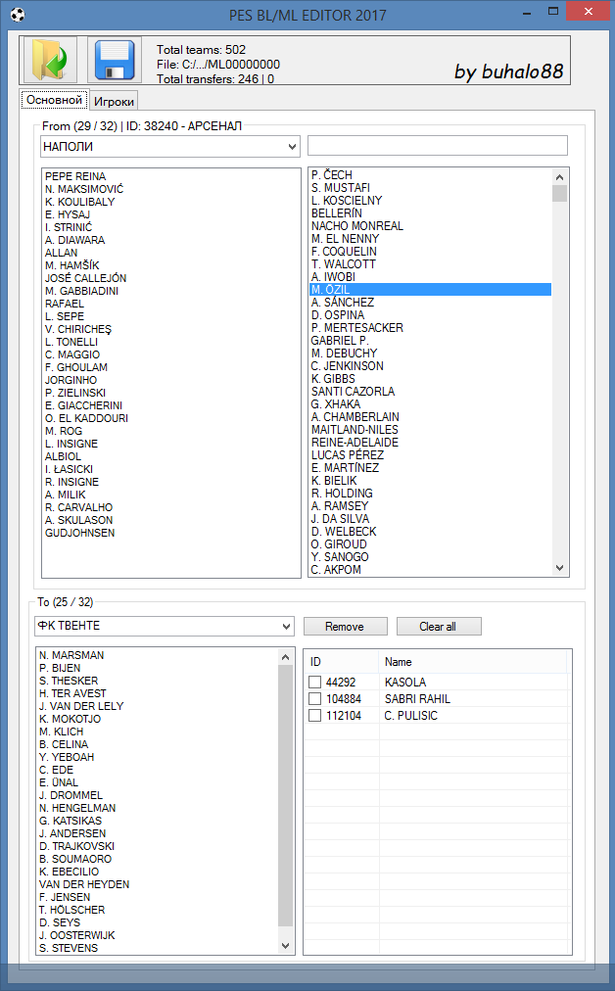The width and height of the screenshot is (615, 991).
Task: Click the Clear all button
Action: click(439, 627)
